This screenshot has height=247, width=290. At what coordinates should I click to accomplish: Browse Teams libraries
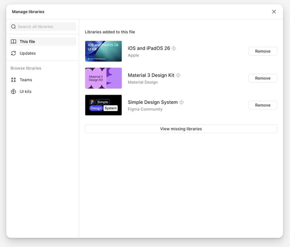click(43, 80)
